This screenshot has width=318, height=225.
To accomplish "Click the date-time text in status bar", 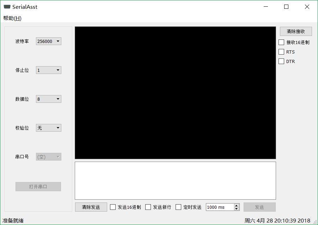I will coord(277,220).
